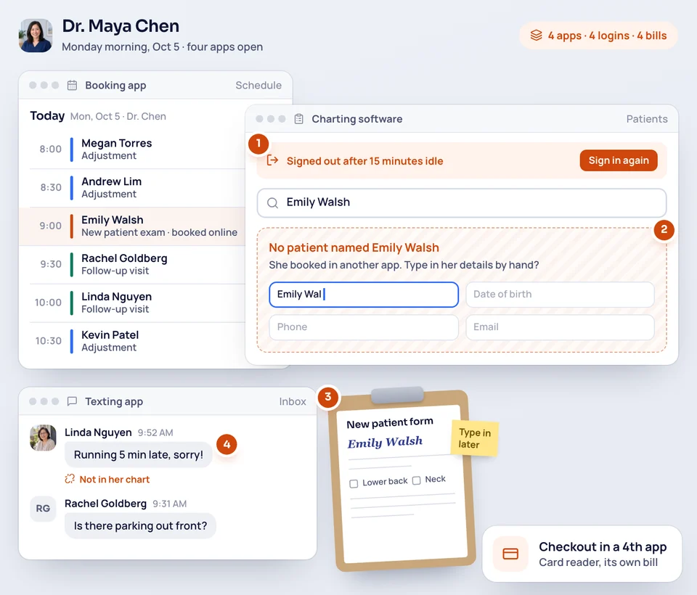Open the Schedule tab in Booking app
The image size is (697, 595).
coord(258,86)
